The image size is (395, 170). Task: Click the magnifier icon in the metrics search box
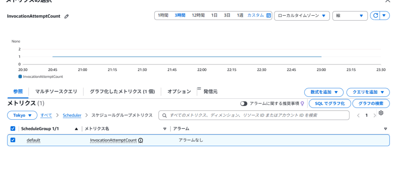pyautogui.click(x=165, y=115)
